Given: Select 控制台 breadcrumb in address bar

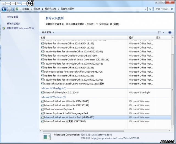Looking at the screenshot, I should 26,9.
